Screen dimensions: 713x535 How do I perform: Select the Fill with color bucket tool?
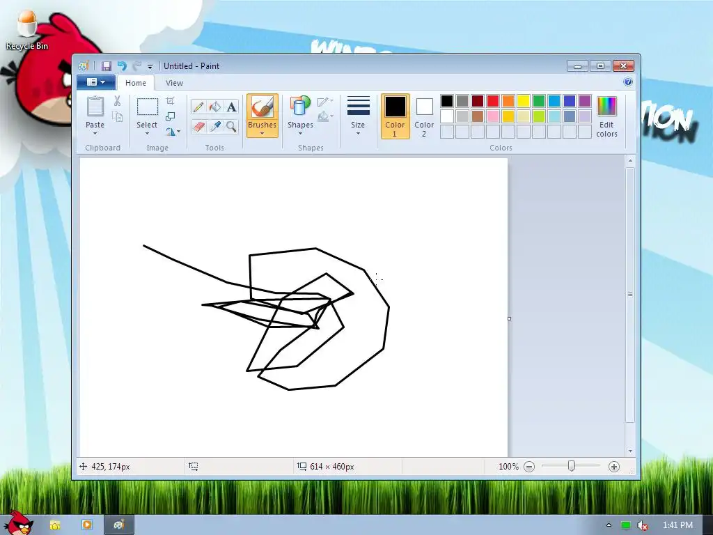coord(214,107)
